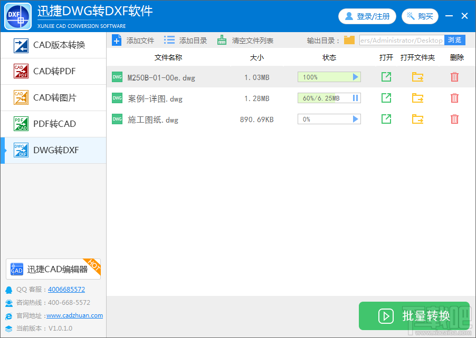Open the converted M250B-01-00e.dwg file
The width and height of the screenshot is (476, 338).
[386, 77]
